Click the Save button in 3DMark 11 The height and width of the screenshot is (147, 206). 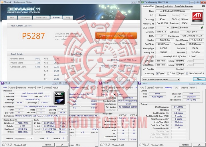coord(128,80)
